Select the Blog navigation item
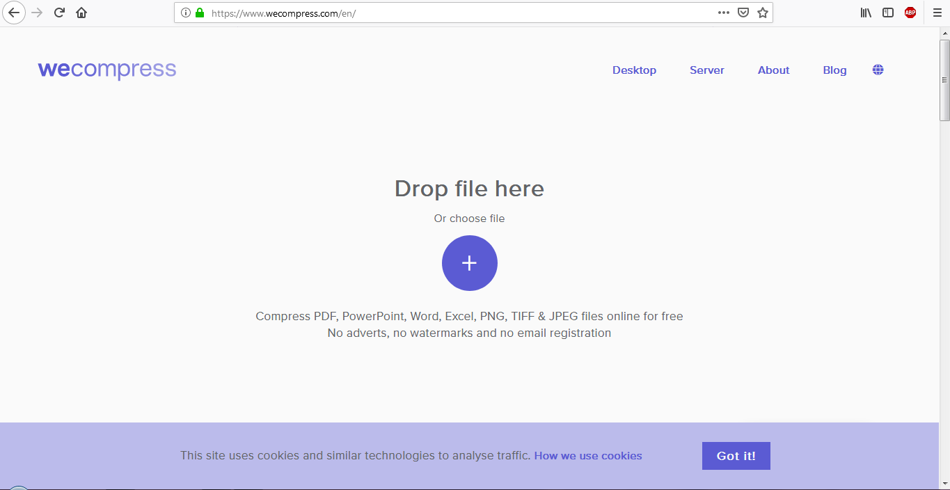 (x=834, y=70)
